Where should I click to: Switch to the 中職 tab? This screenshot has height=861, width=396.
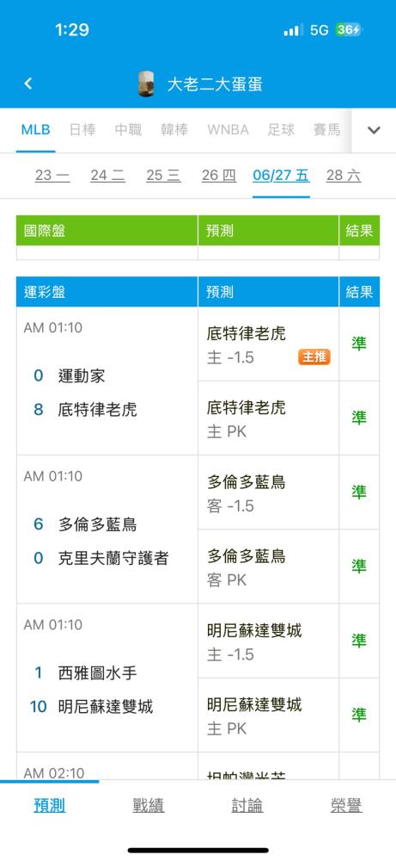[128, 130]
